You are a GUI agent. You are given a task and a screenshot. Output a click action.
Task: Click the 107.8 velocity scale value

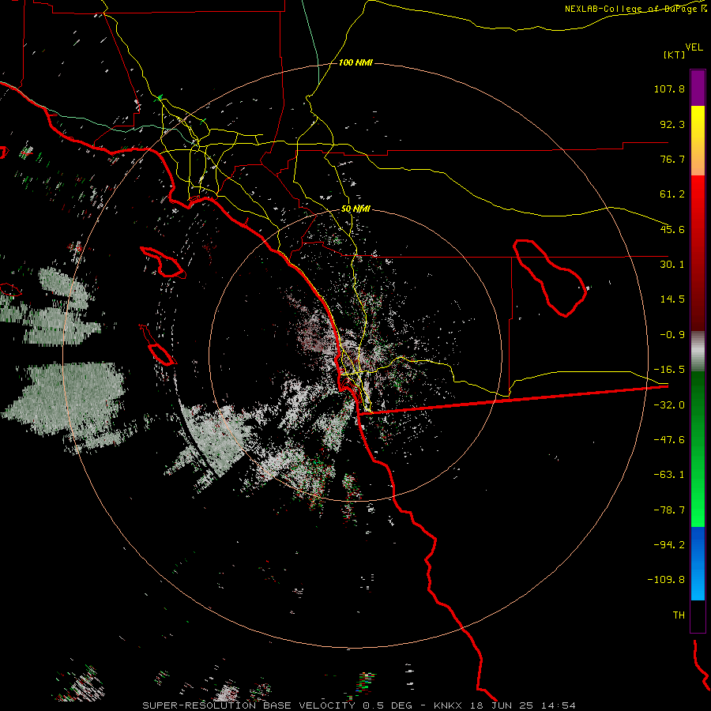click(x=669, y=88)
